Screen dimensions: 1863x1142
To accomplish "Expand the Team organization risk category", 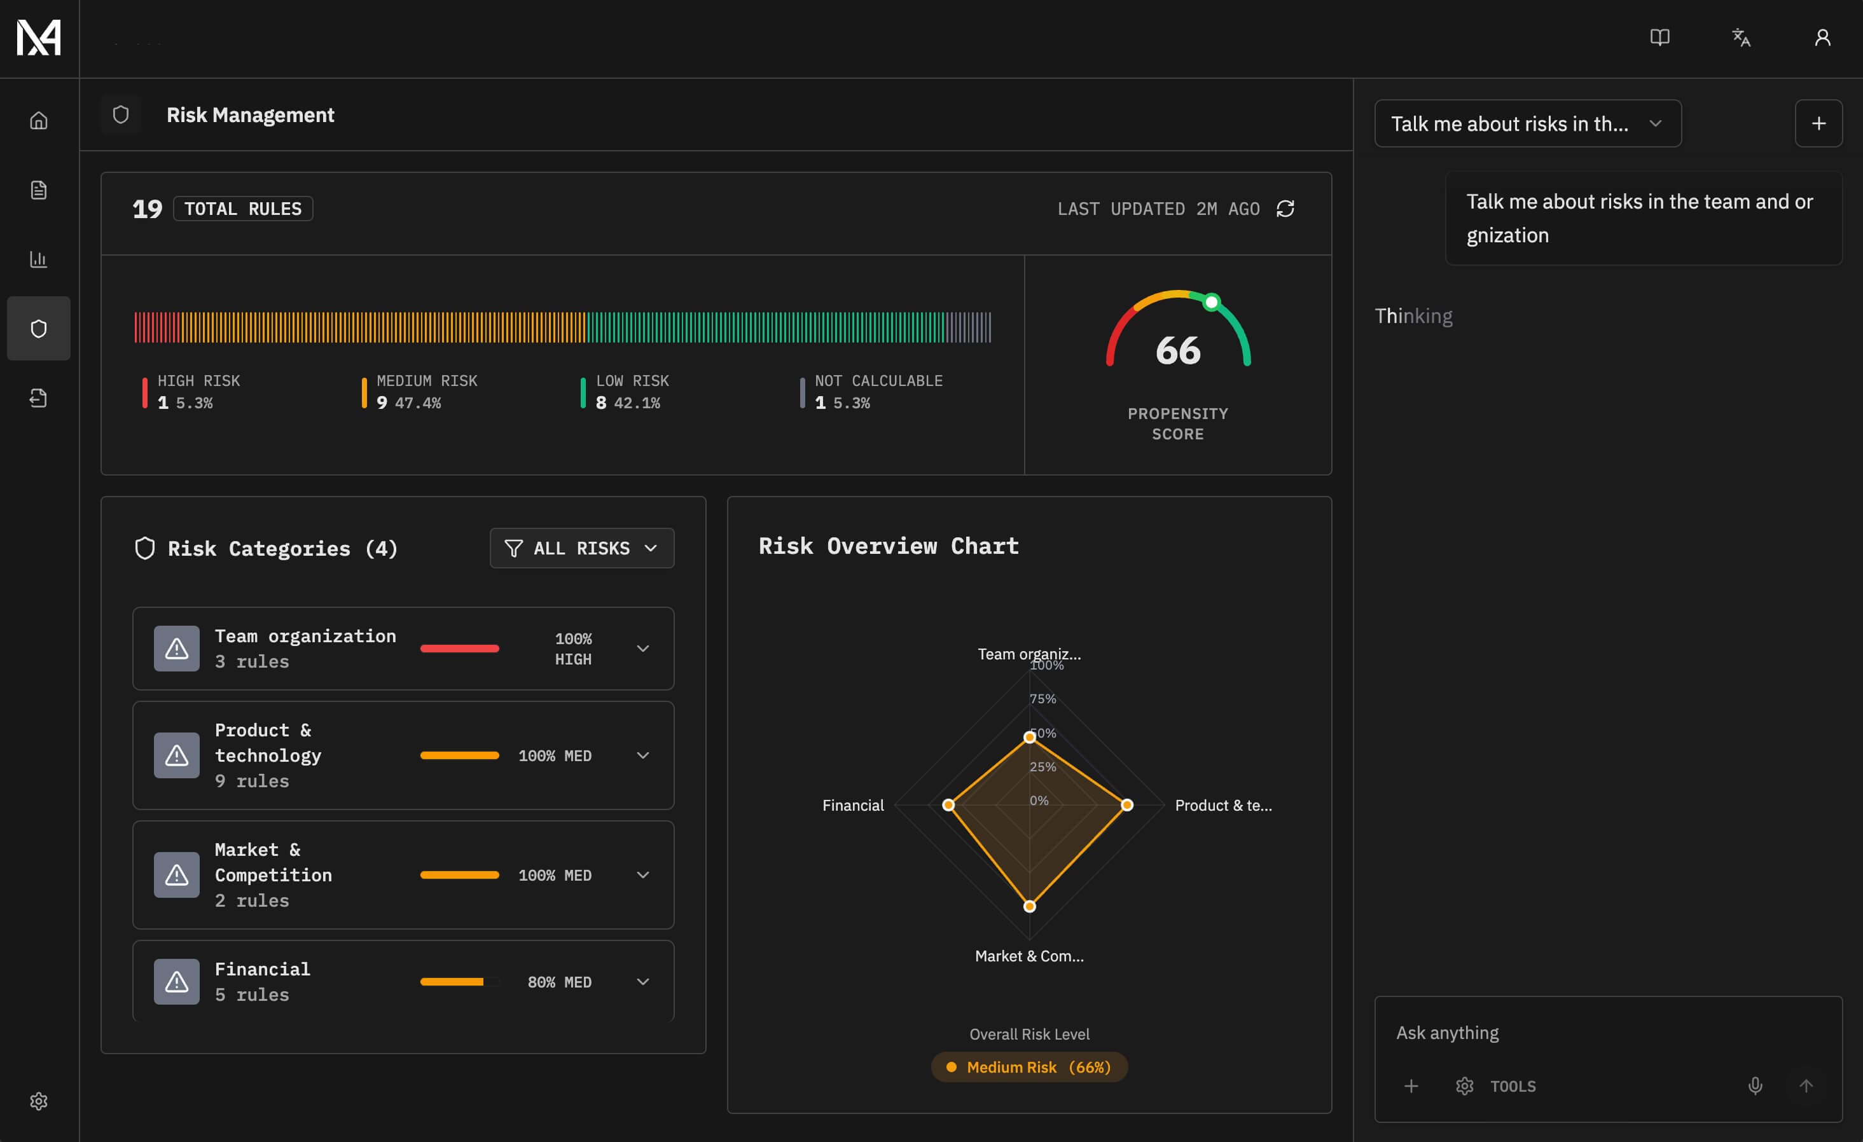I will pos(642,649).
